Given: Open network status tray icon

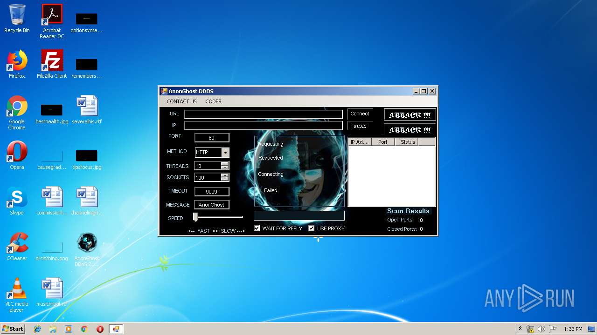Looking at the screenshot, I should (x=530, y=329).
